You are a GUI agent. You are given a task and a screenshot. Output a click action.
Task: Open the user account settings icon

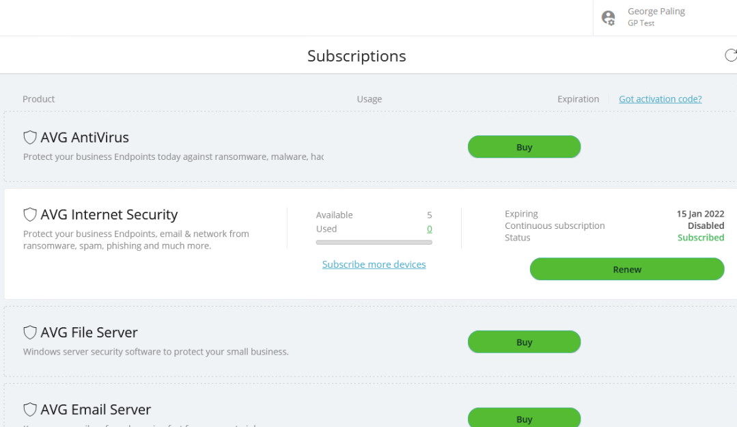pyautogui.click(x=608, y=18)
